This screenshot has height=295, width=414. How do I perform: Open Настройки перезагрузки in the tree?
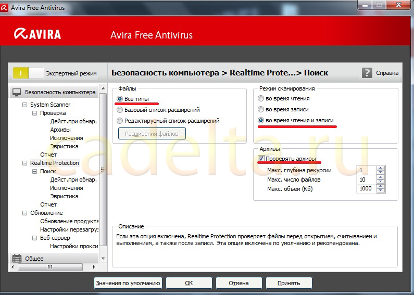point(69,230)
